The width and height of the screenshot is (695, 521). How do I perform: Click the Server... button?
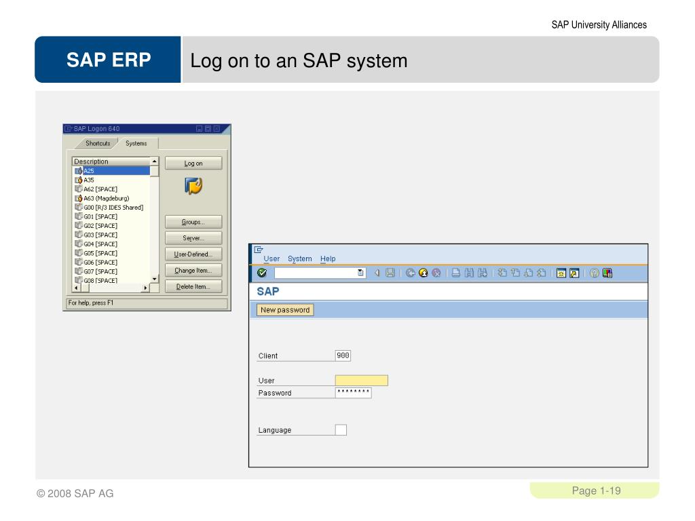[x=193, y=238]
